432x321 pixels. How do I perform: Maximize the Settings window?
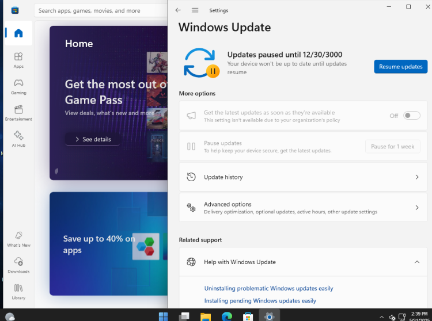[x=408, y=6]
